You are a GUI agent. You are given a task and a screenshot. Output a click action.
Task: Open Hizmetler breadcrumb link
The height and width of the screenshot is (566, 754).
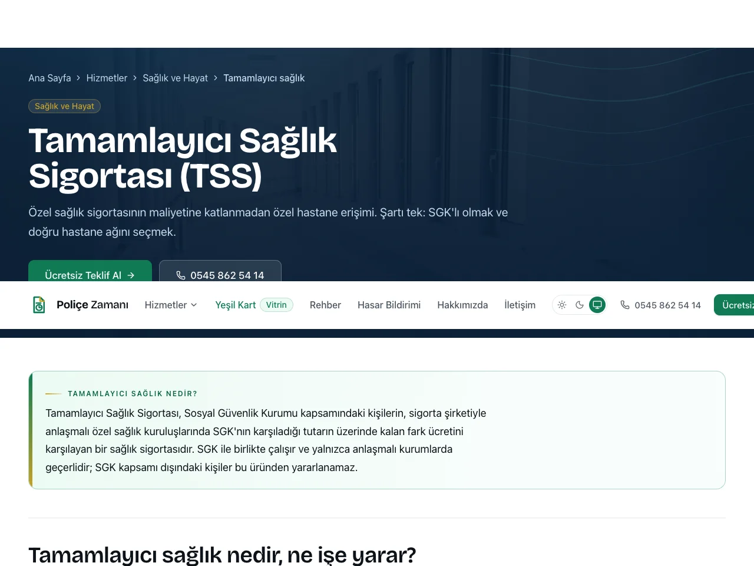107,78
